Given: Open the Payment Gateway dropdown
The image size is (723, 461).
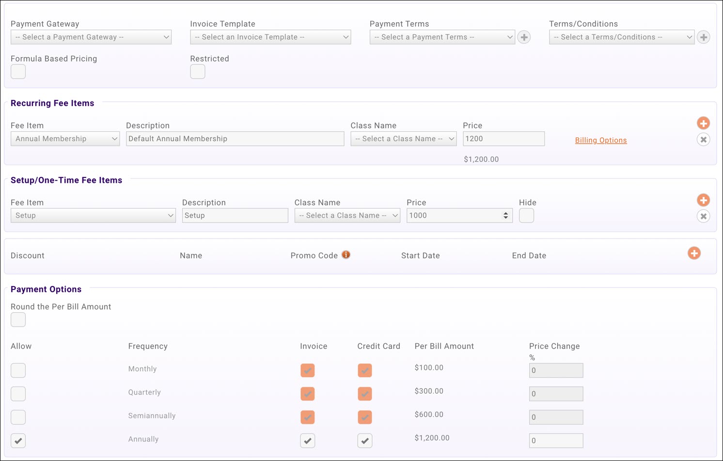Looking at the screenshot, I should [x=91, y=37].
